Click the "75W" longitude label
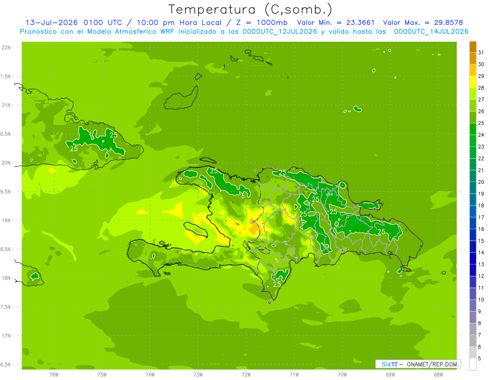Viewport: 492px width, 380px height. [102, 374]
